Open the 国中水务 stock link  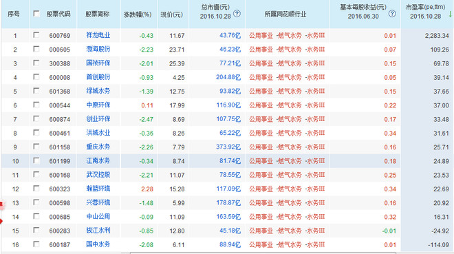coord(98,244)
